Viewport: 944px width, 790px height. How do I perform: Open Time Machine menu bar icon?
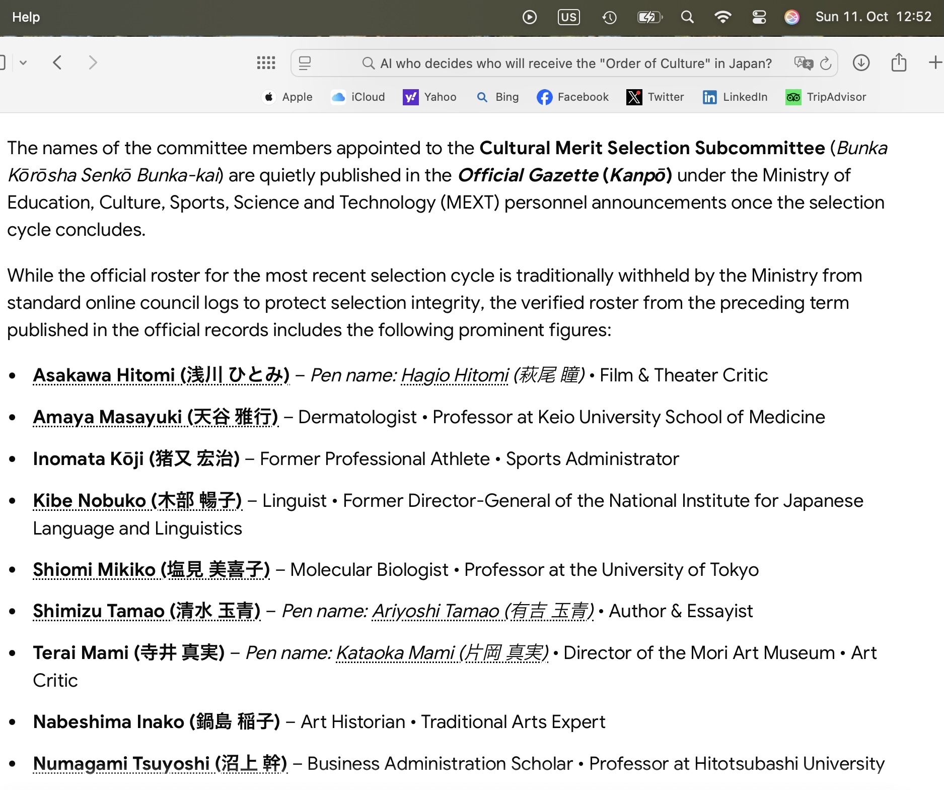pos(609,17)
